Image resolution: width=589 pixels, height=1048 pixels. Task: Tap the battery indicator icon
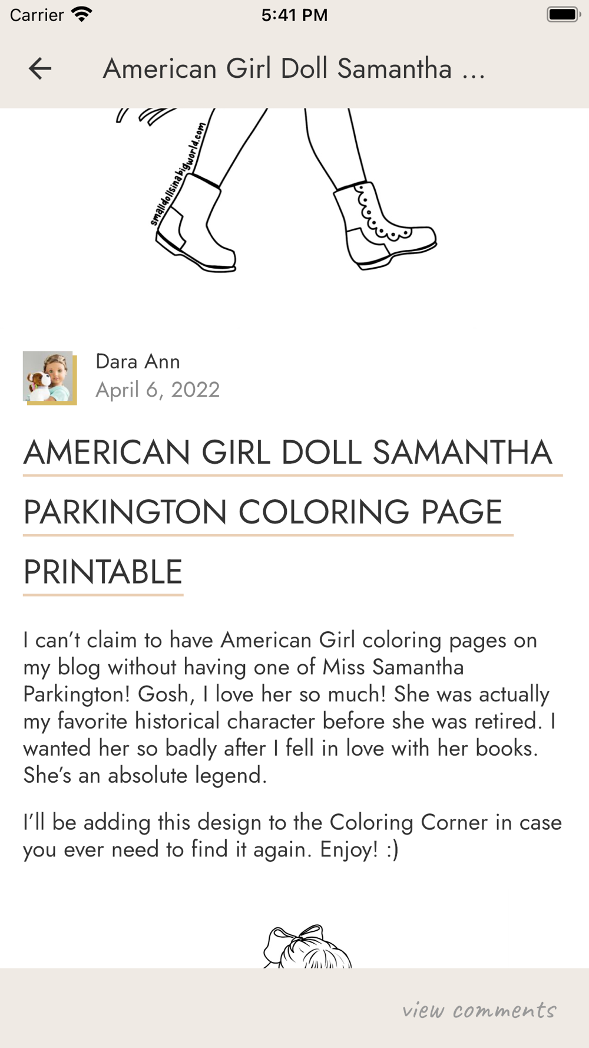click(x=562, y=14)
